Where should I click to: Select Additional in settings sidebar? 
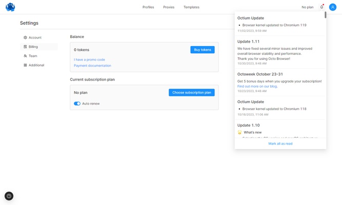tap(39, 65)
